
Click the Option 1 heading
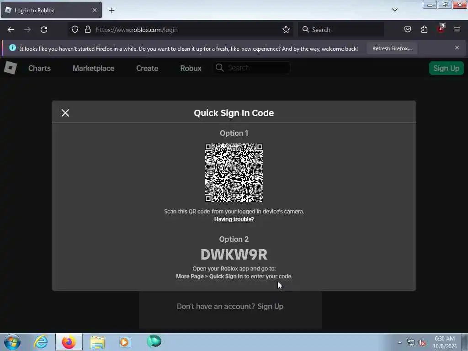click(x=234, y=133)
